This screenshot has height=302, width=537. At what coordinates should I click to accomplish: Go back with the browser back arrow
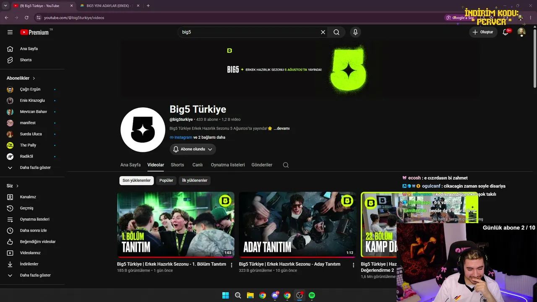pyautogui.click(x=6, y=18)
